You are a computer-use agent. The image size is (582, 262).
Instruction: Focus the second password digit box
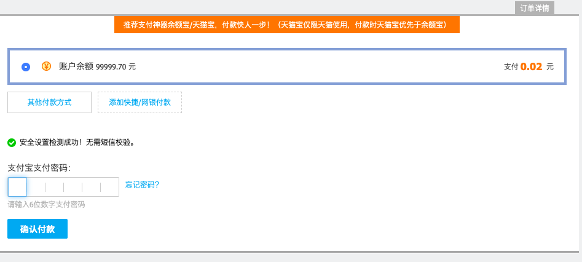pyautogui.click(x=36, y=187)
